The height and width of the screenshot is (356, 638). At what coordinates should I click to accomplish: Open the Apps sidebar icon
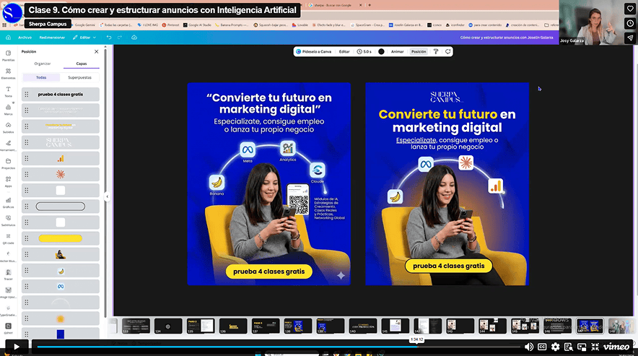pos(8,181)
